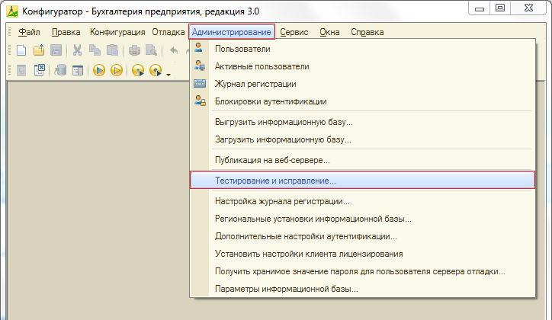Image resolution: width=552 pixels, height=320 pixels.
Task: Open the Окна menu
Action: tap(329, 32)
